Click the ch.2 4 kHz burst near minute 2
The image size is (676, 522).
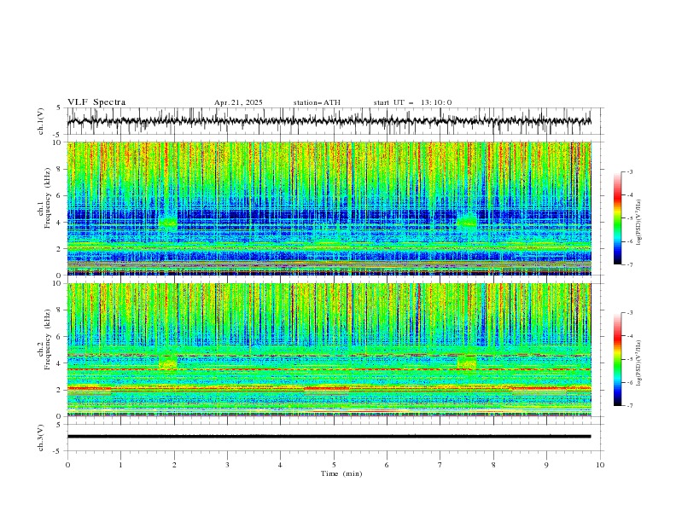pos(167,362)
